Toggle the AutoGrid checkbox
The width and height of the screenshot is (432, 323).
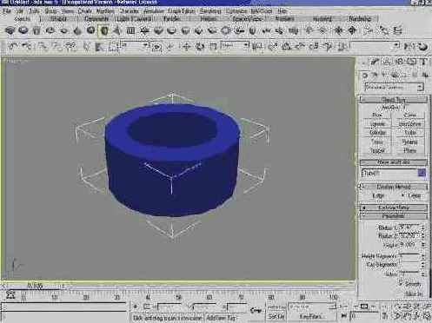(404, 108)
